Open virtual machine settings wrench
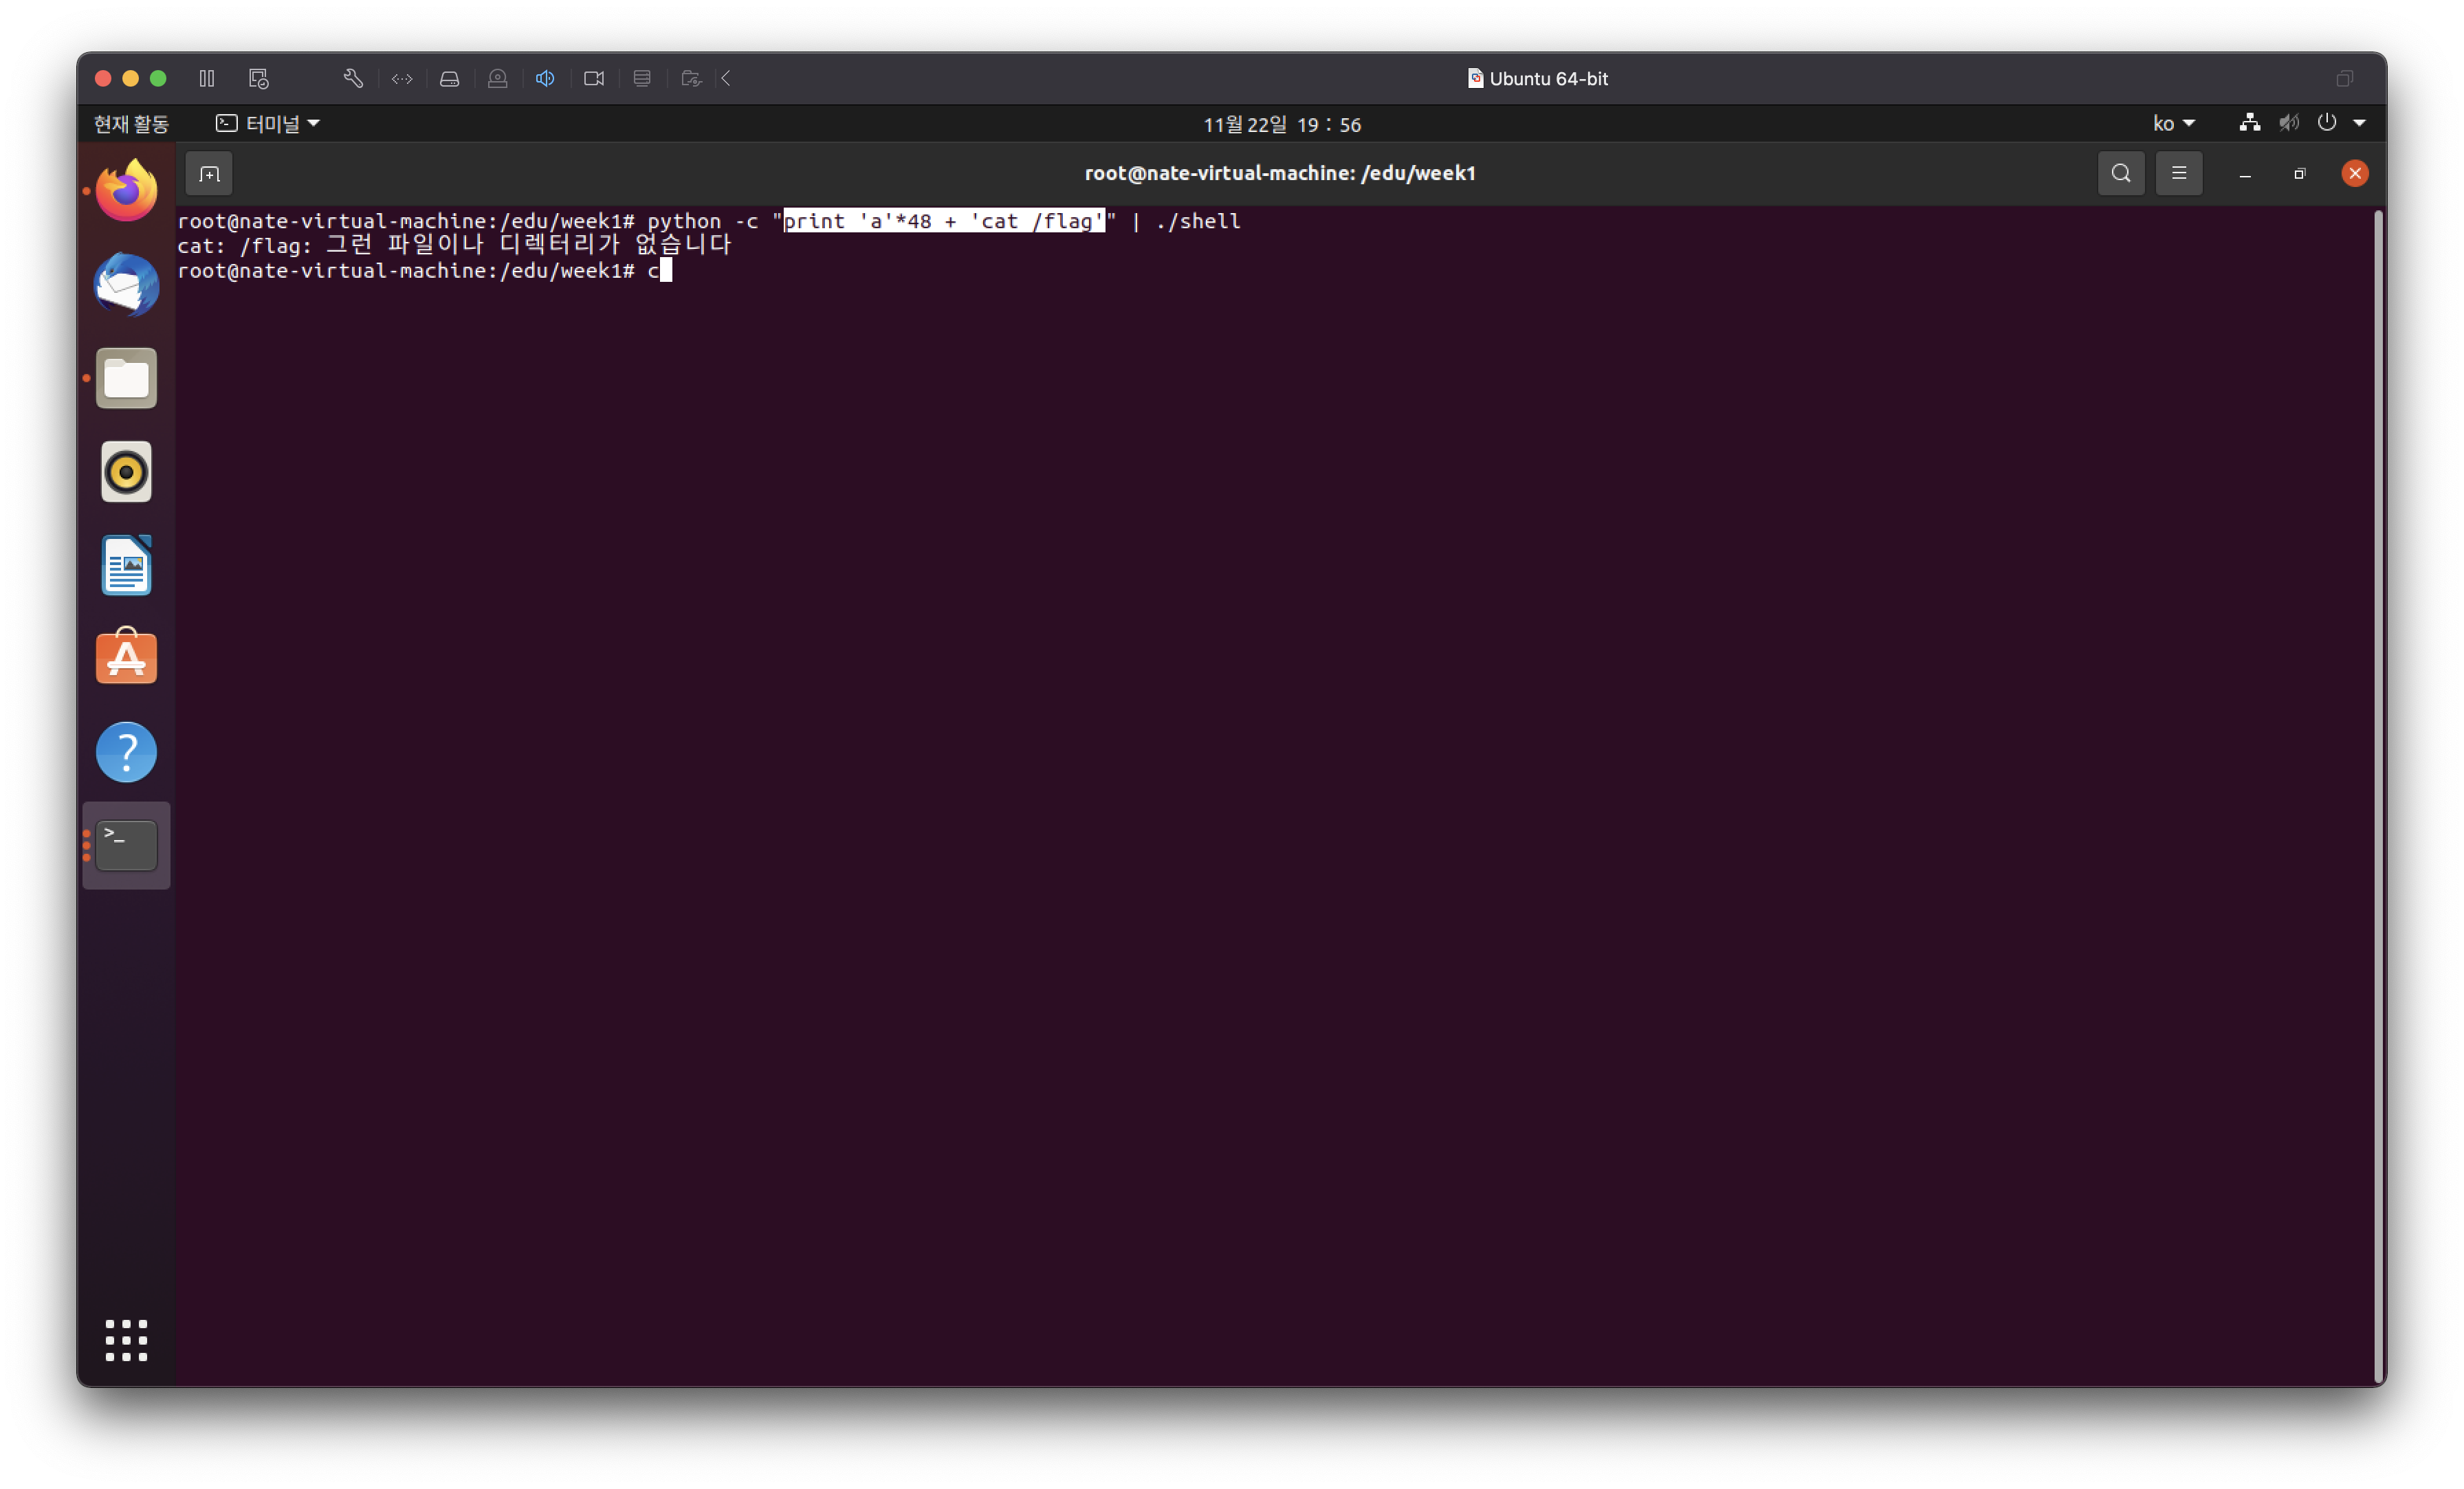Viewport: 2464px width, 1489px height. pos(353,78)
